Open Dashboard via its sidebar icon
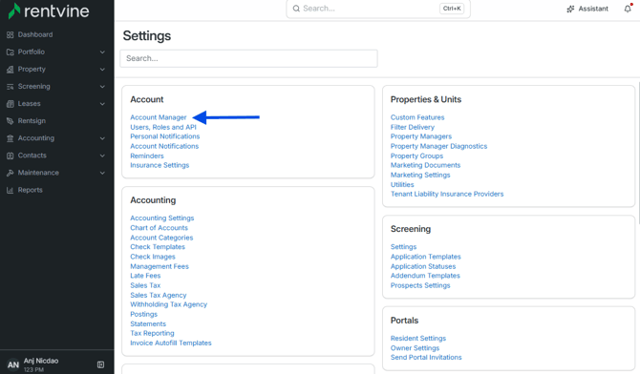The image size is (640, 374). pos(11,34)
